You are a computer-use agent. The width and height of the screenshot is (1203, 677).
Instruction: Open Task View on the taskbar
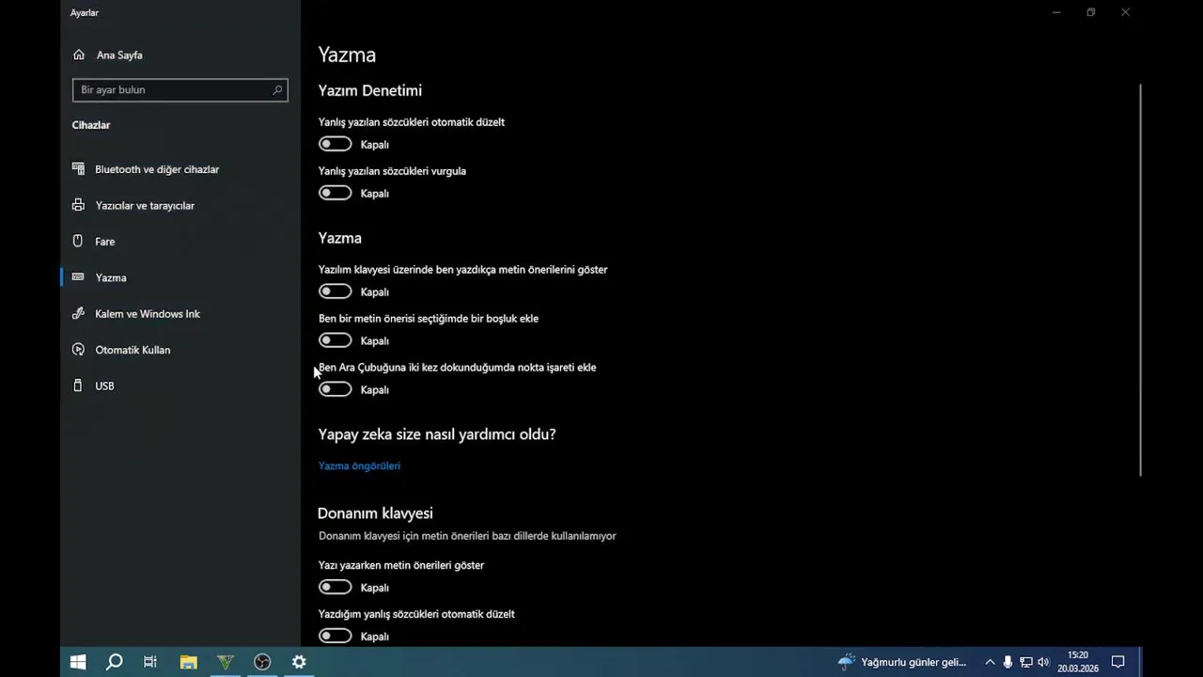pos(150,662)
